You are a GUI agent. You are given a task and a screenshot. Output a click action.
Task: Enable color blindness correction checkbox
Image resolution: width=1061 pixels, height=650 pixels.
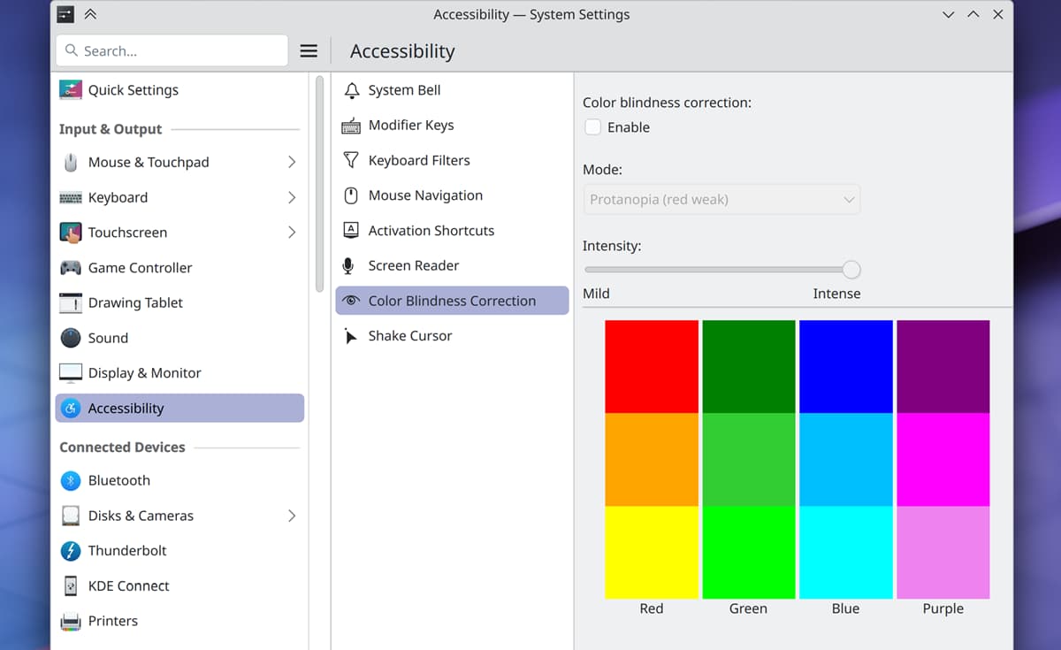coord(593,127)
